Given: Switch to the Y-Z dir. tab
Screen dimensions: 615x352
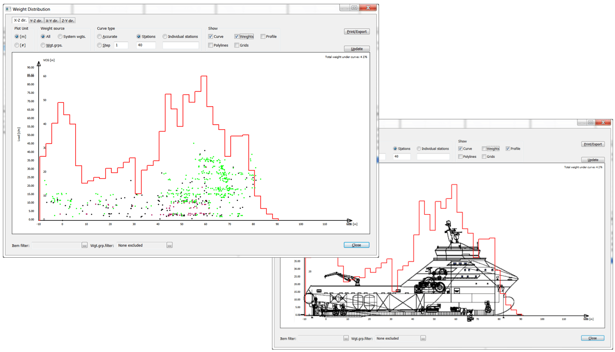Looking at the screenshot, I should tap(36, 21).
